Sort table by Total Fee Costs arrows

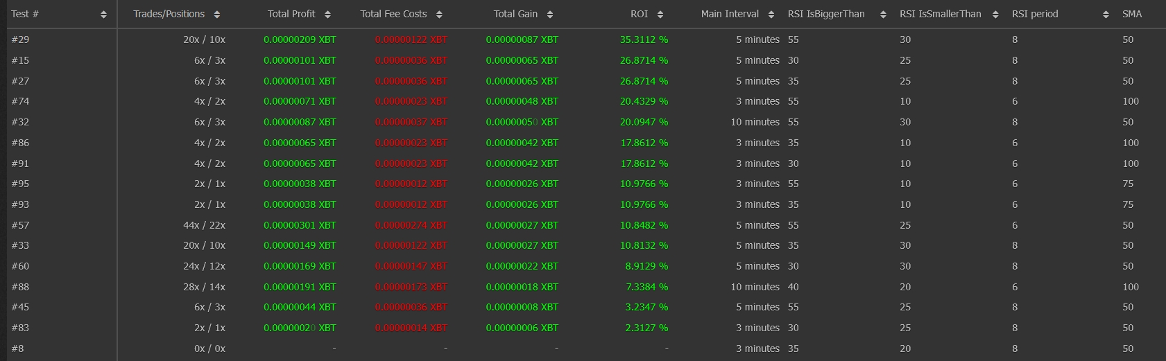click(x=438, y=15)
